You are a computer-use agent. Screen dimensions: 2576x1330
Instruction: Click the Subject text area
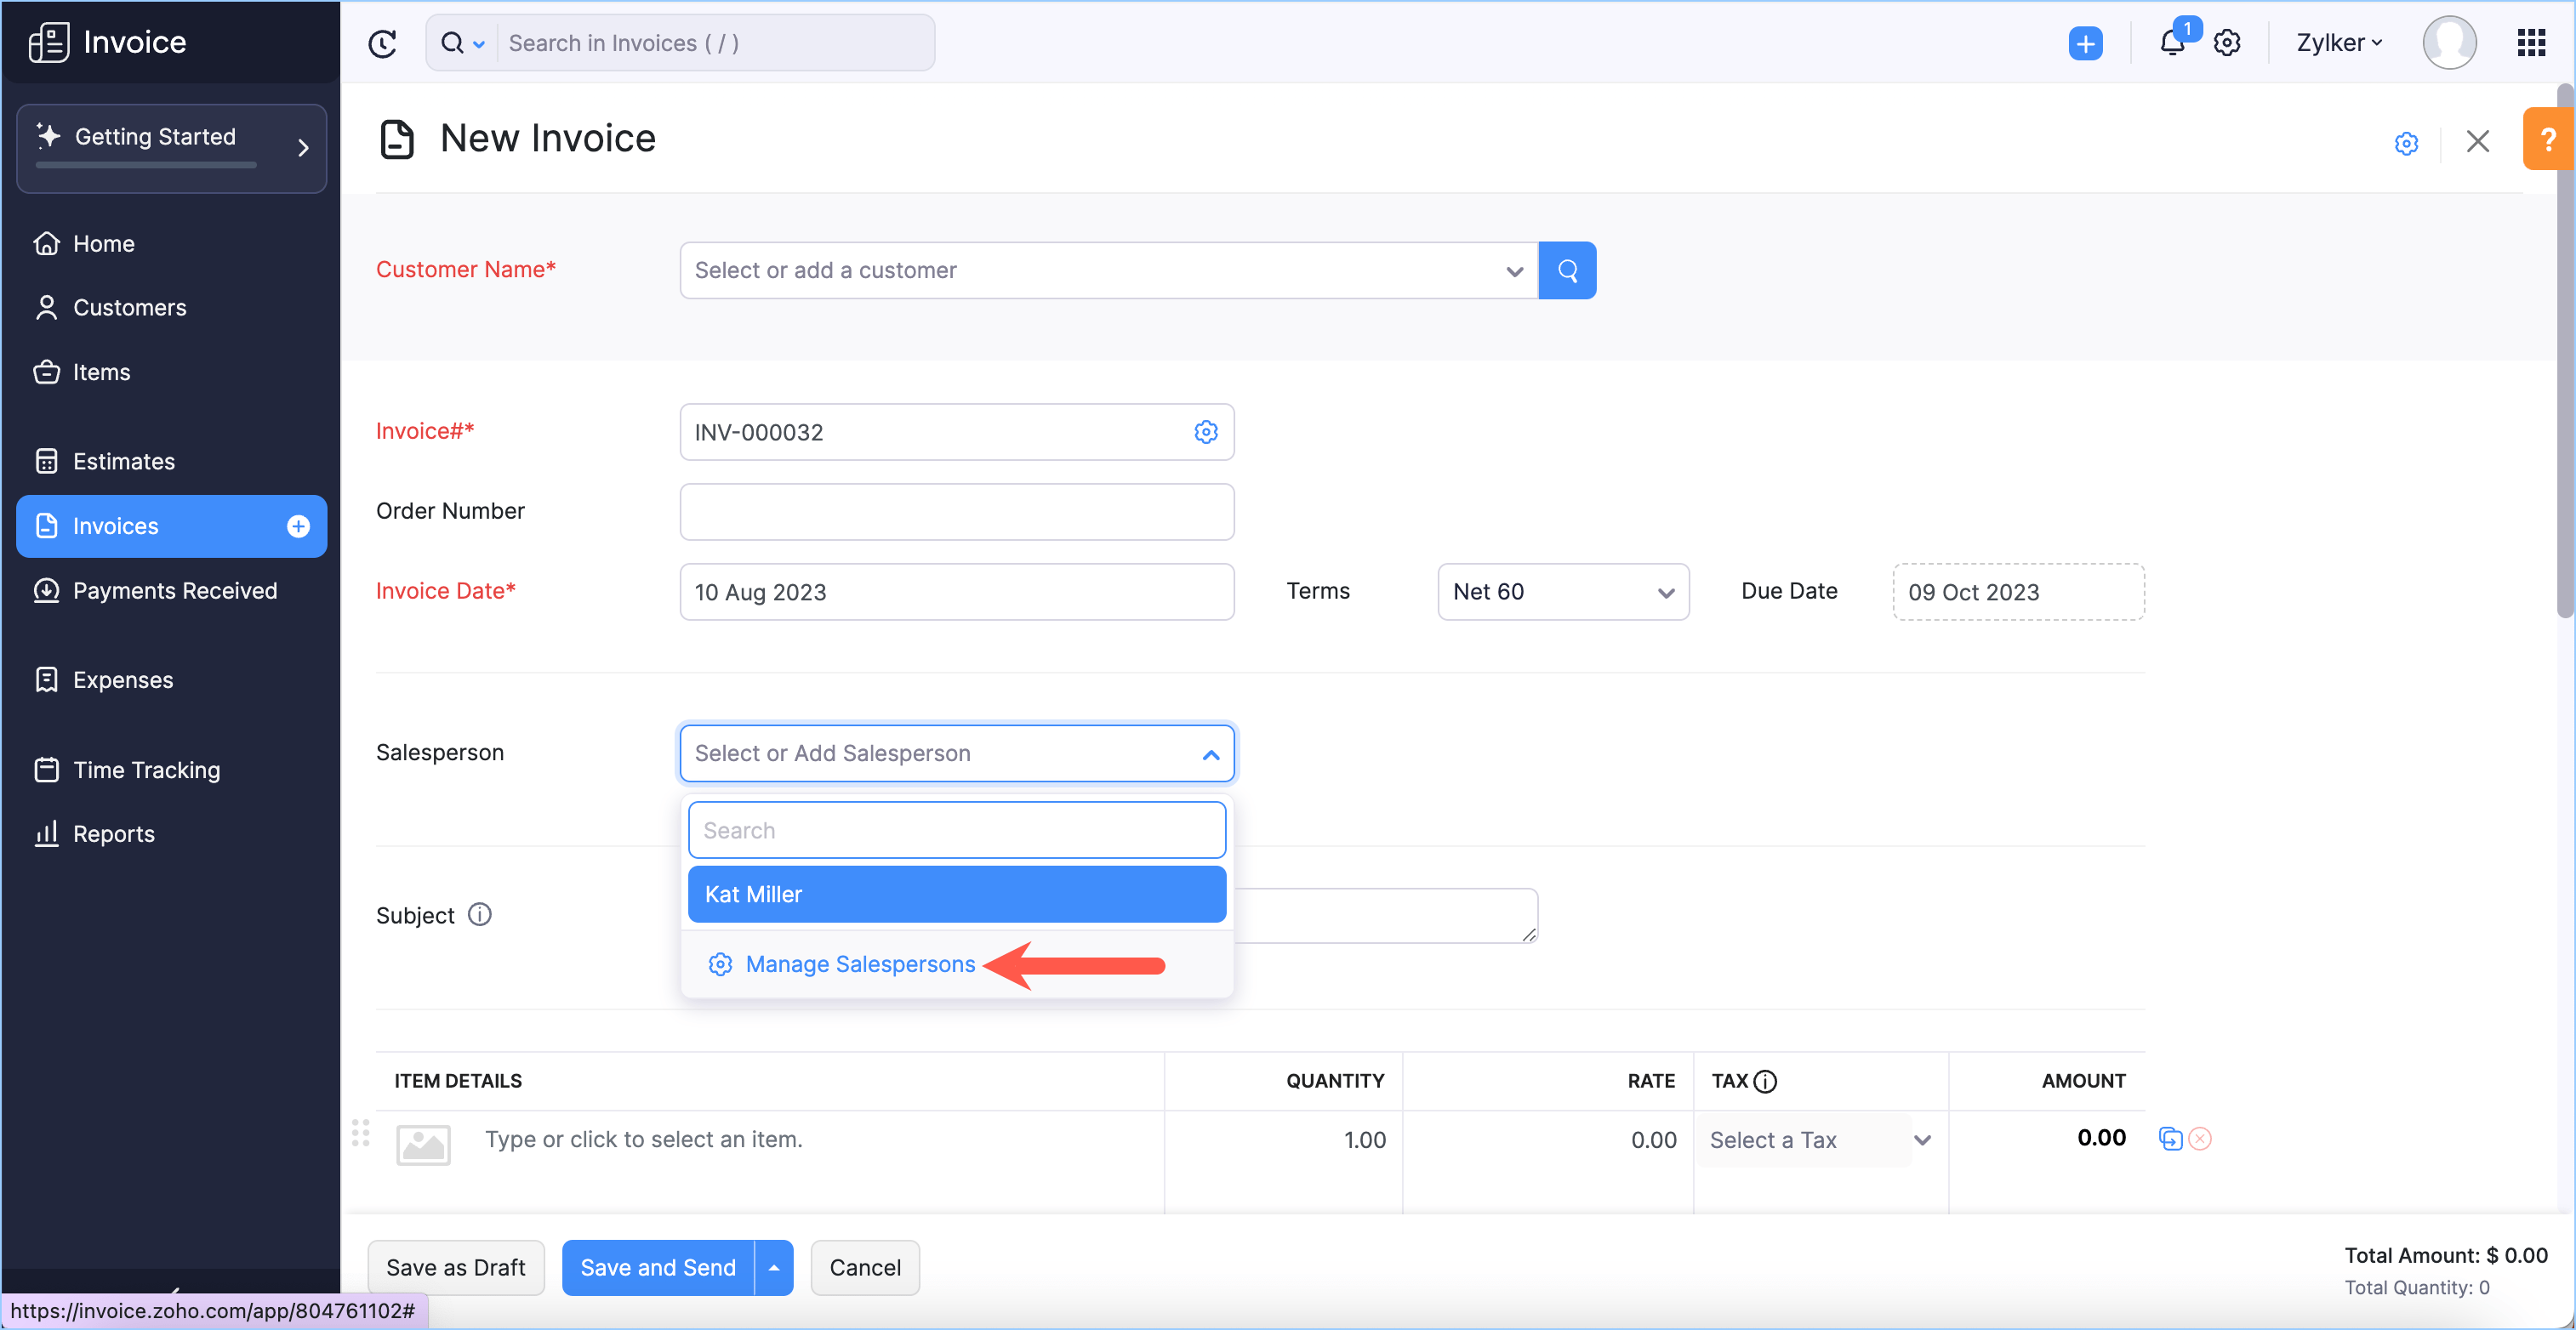pos(1386,915)
